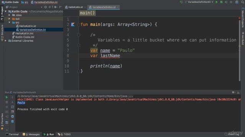Collapse the comment block fold marker on line 4
Image resolution: width=245 pixels, height=137 pixels.
tap(79, 35)
